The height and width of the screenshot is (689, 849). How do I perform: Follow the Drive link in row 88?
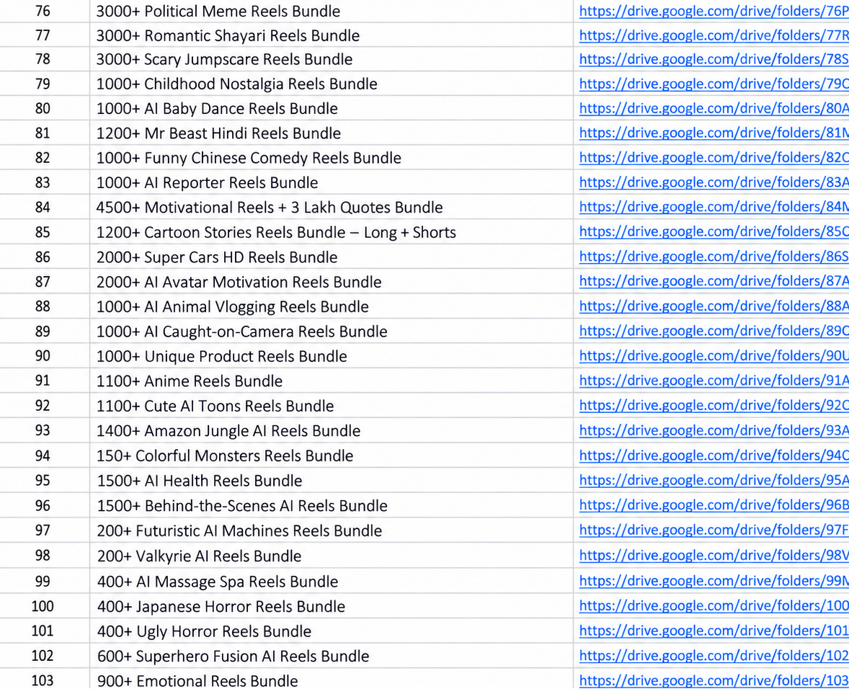(714, 306)
